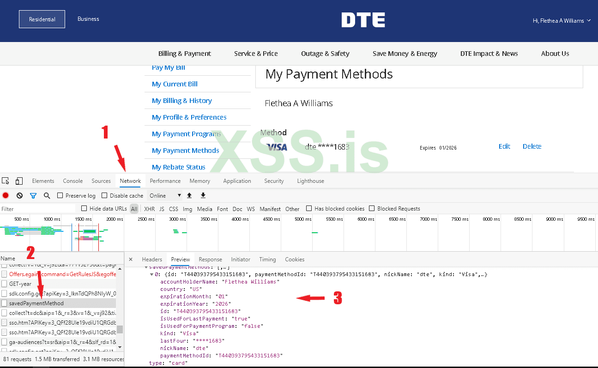The height and width of the screenshot is (368, 598).
Task: Click the request list scrollbar thumb
Action: (120, 329)
